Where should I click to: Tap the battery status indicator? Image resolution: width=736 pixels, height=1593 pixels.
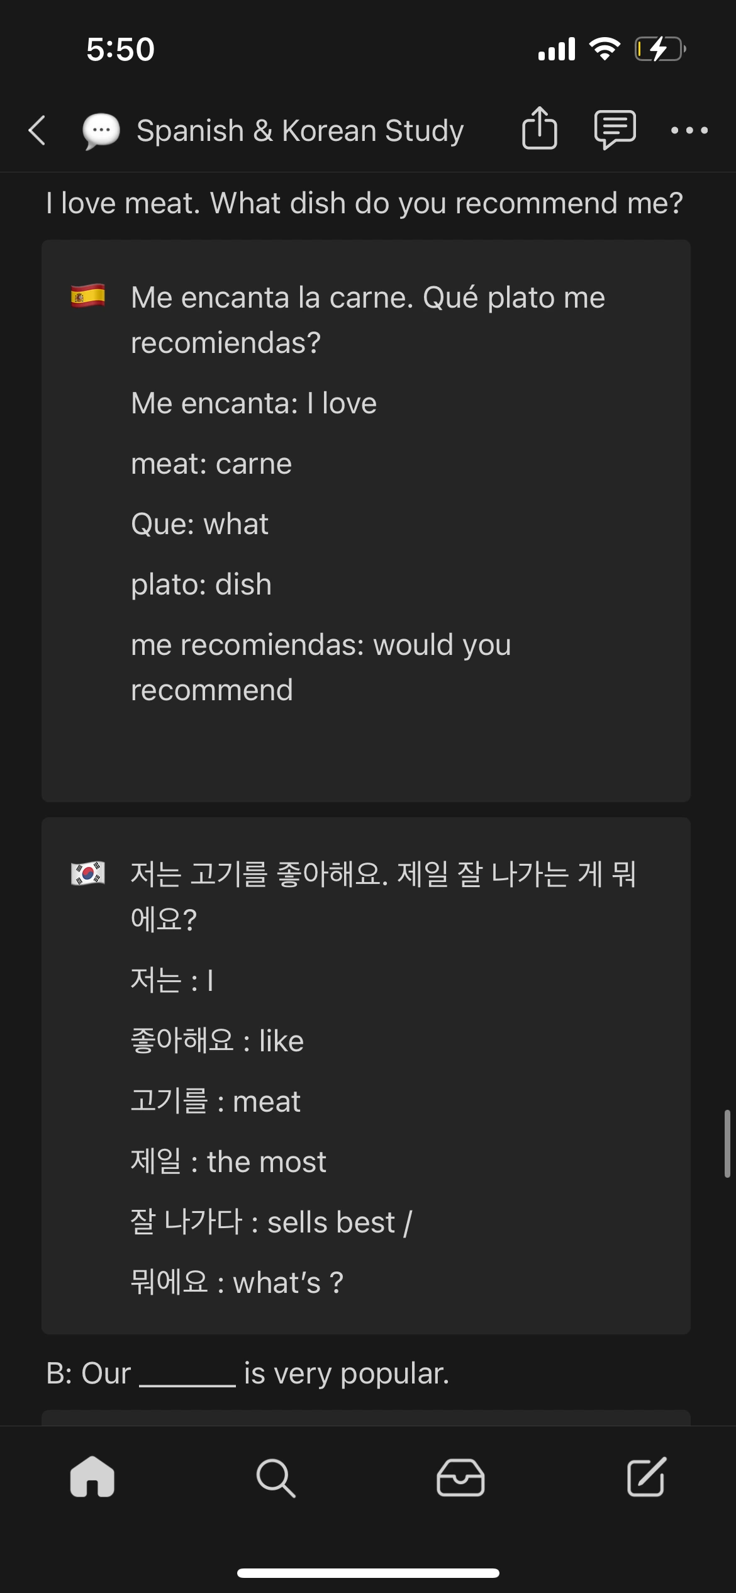[660, 49]
